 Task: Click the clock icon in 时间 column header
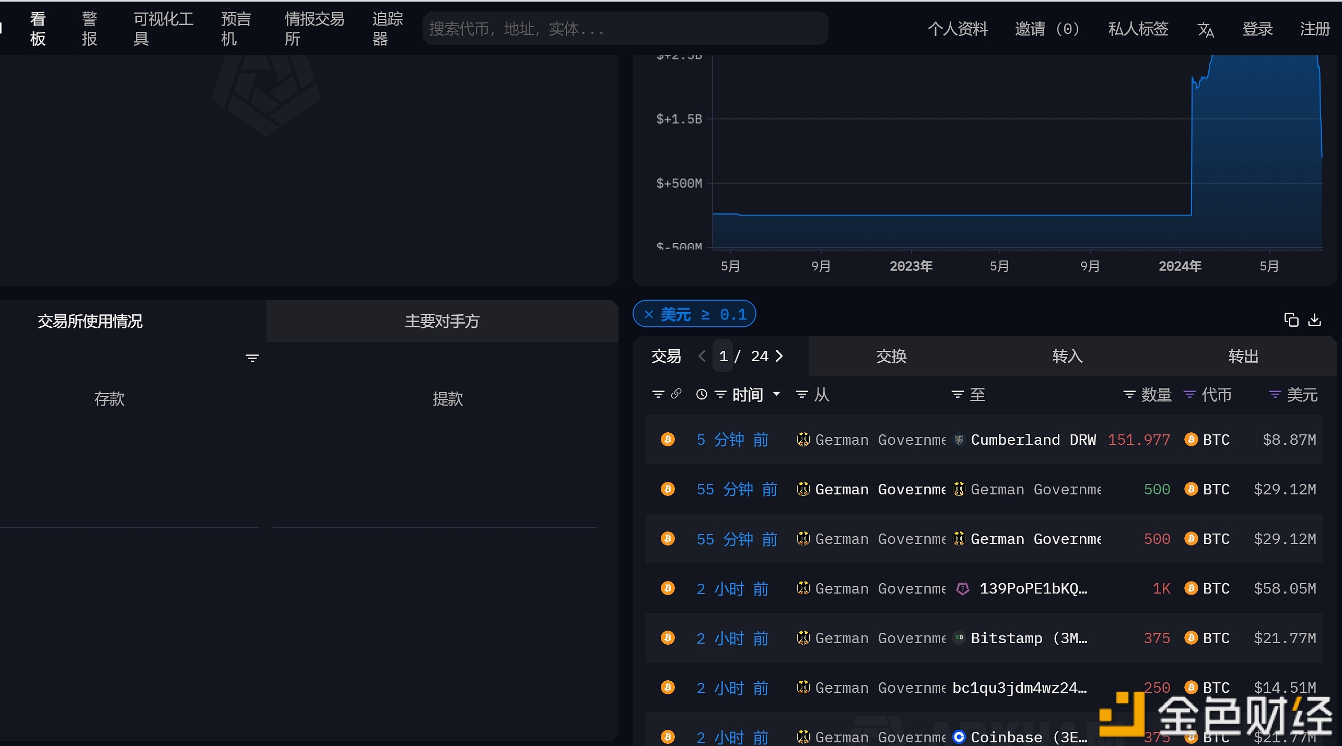(702, 395)
